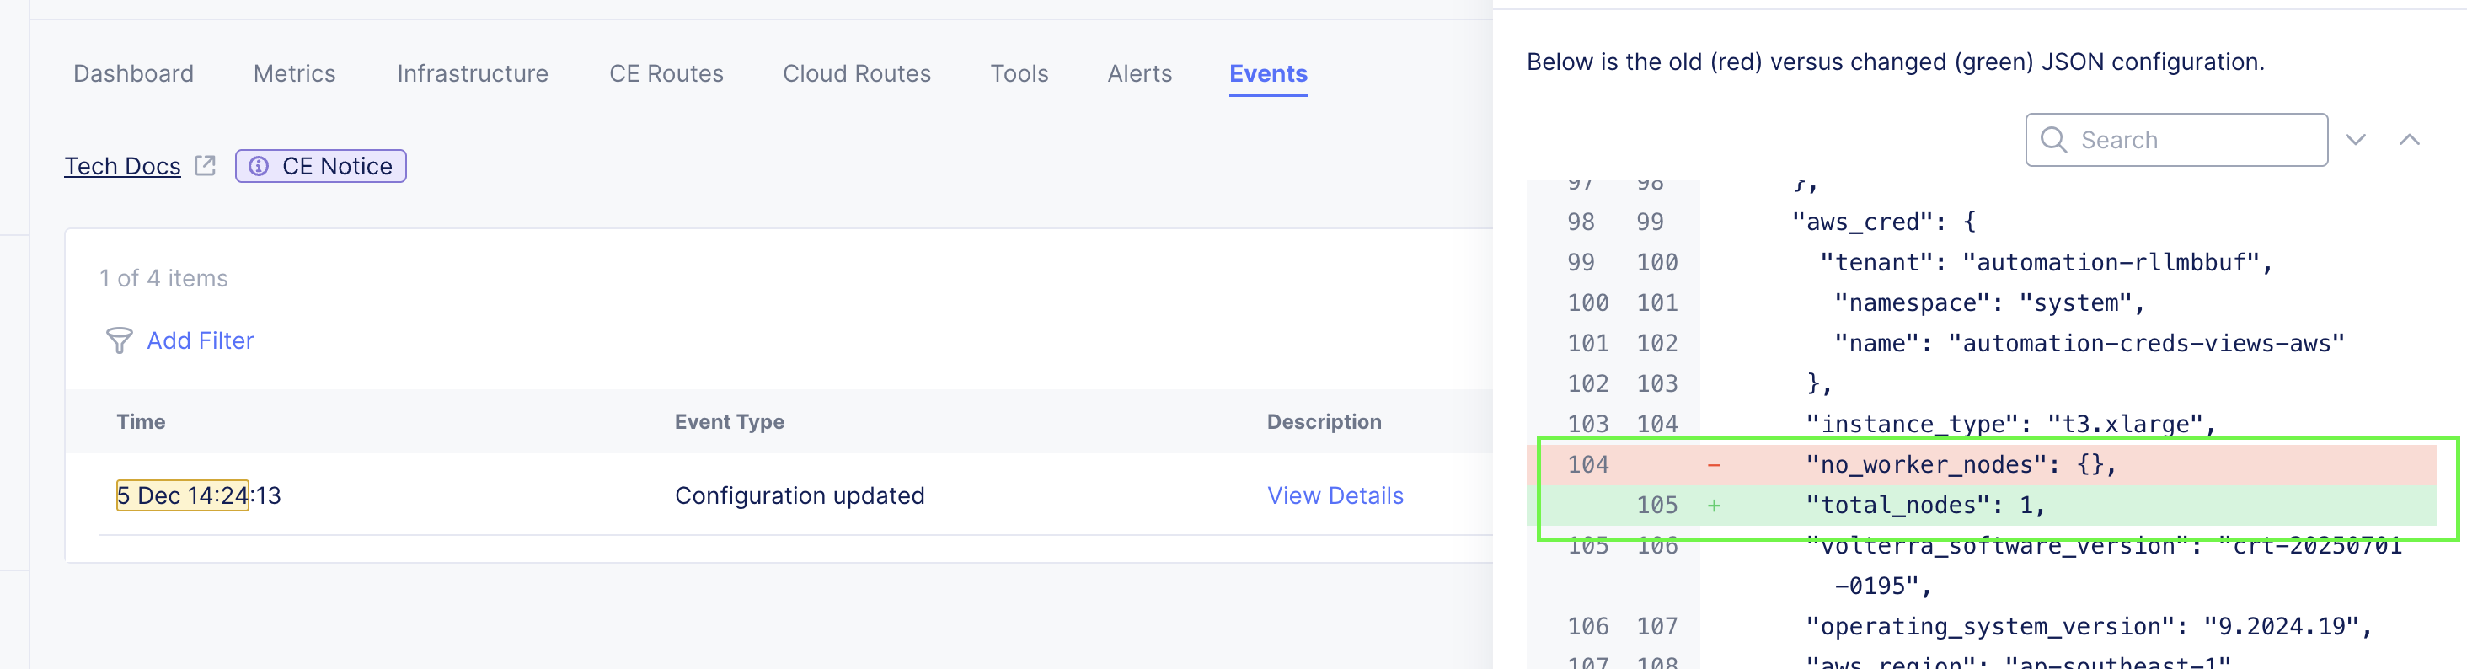Open the Metrics tab

293,72
